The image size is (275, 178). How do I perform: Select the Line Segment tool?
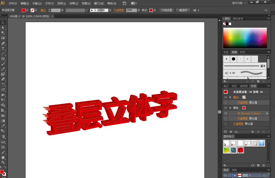tap(3, 54)
